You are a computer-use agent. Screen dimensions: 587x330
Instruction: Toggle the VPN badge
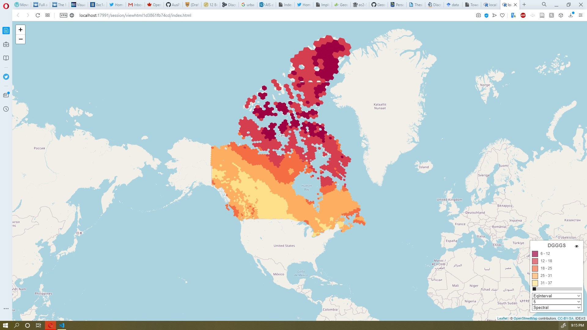pyautogui.click(x=64, y=15)
